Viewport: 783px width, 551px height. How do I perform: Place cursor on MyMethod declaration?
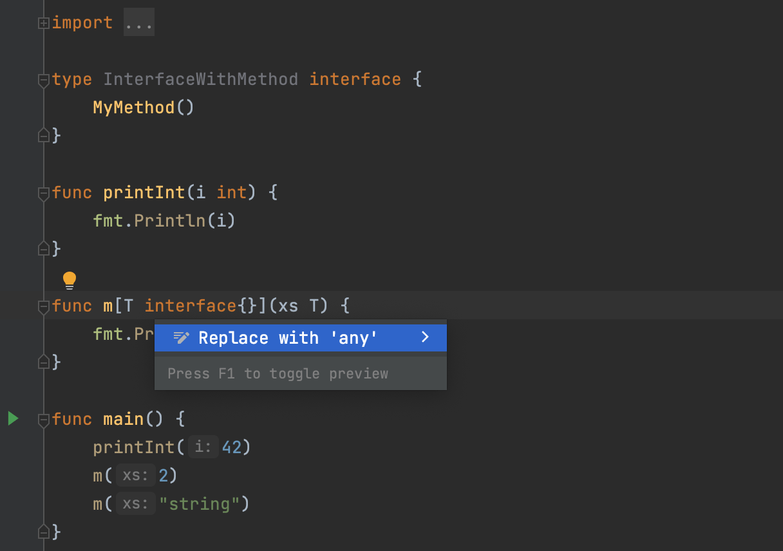(134, 107)
